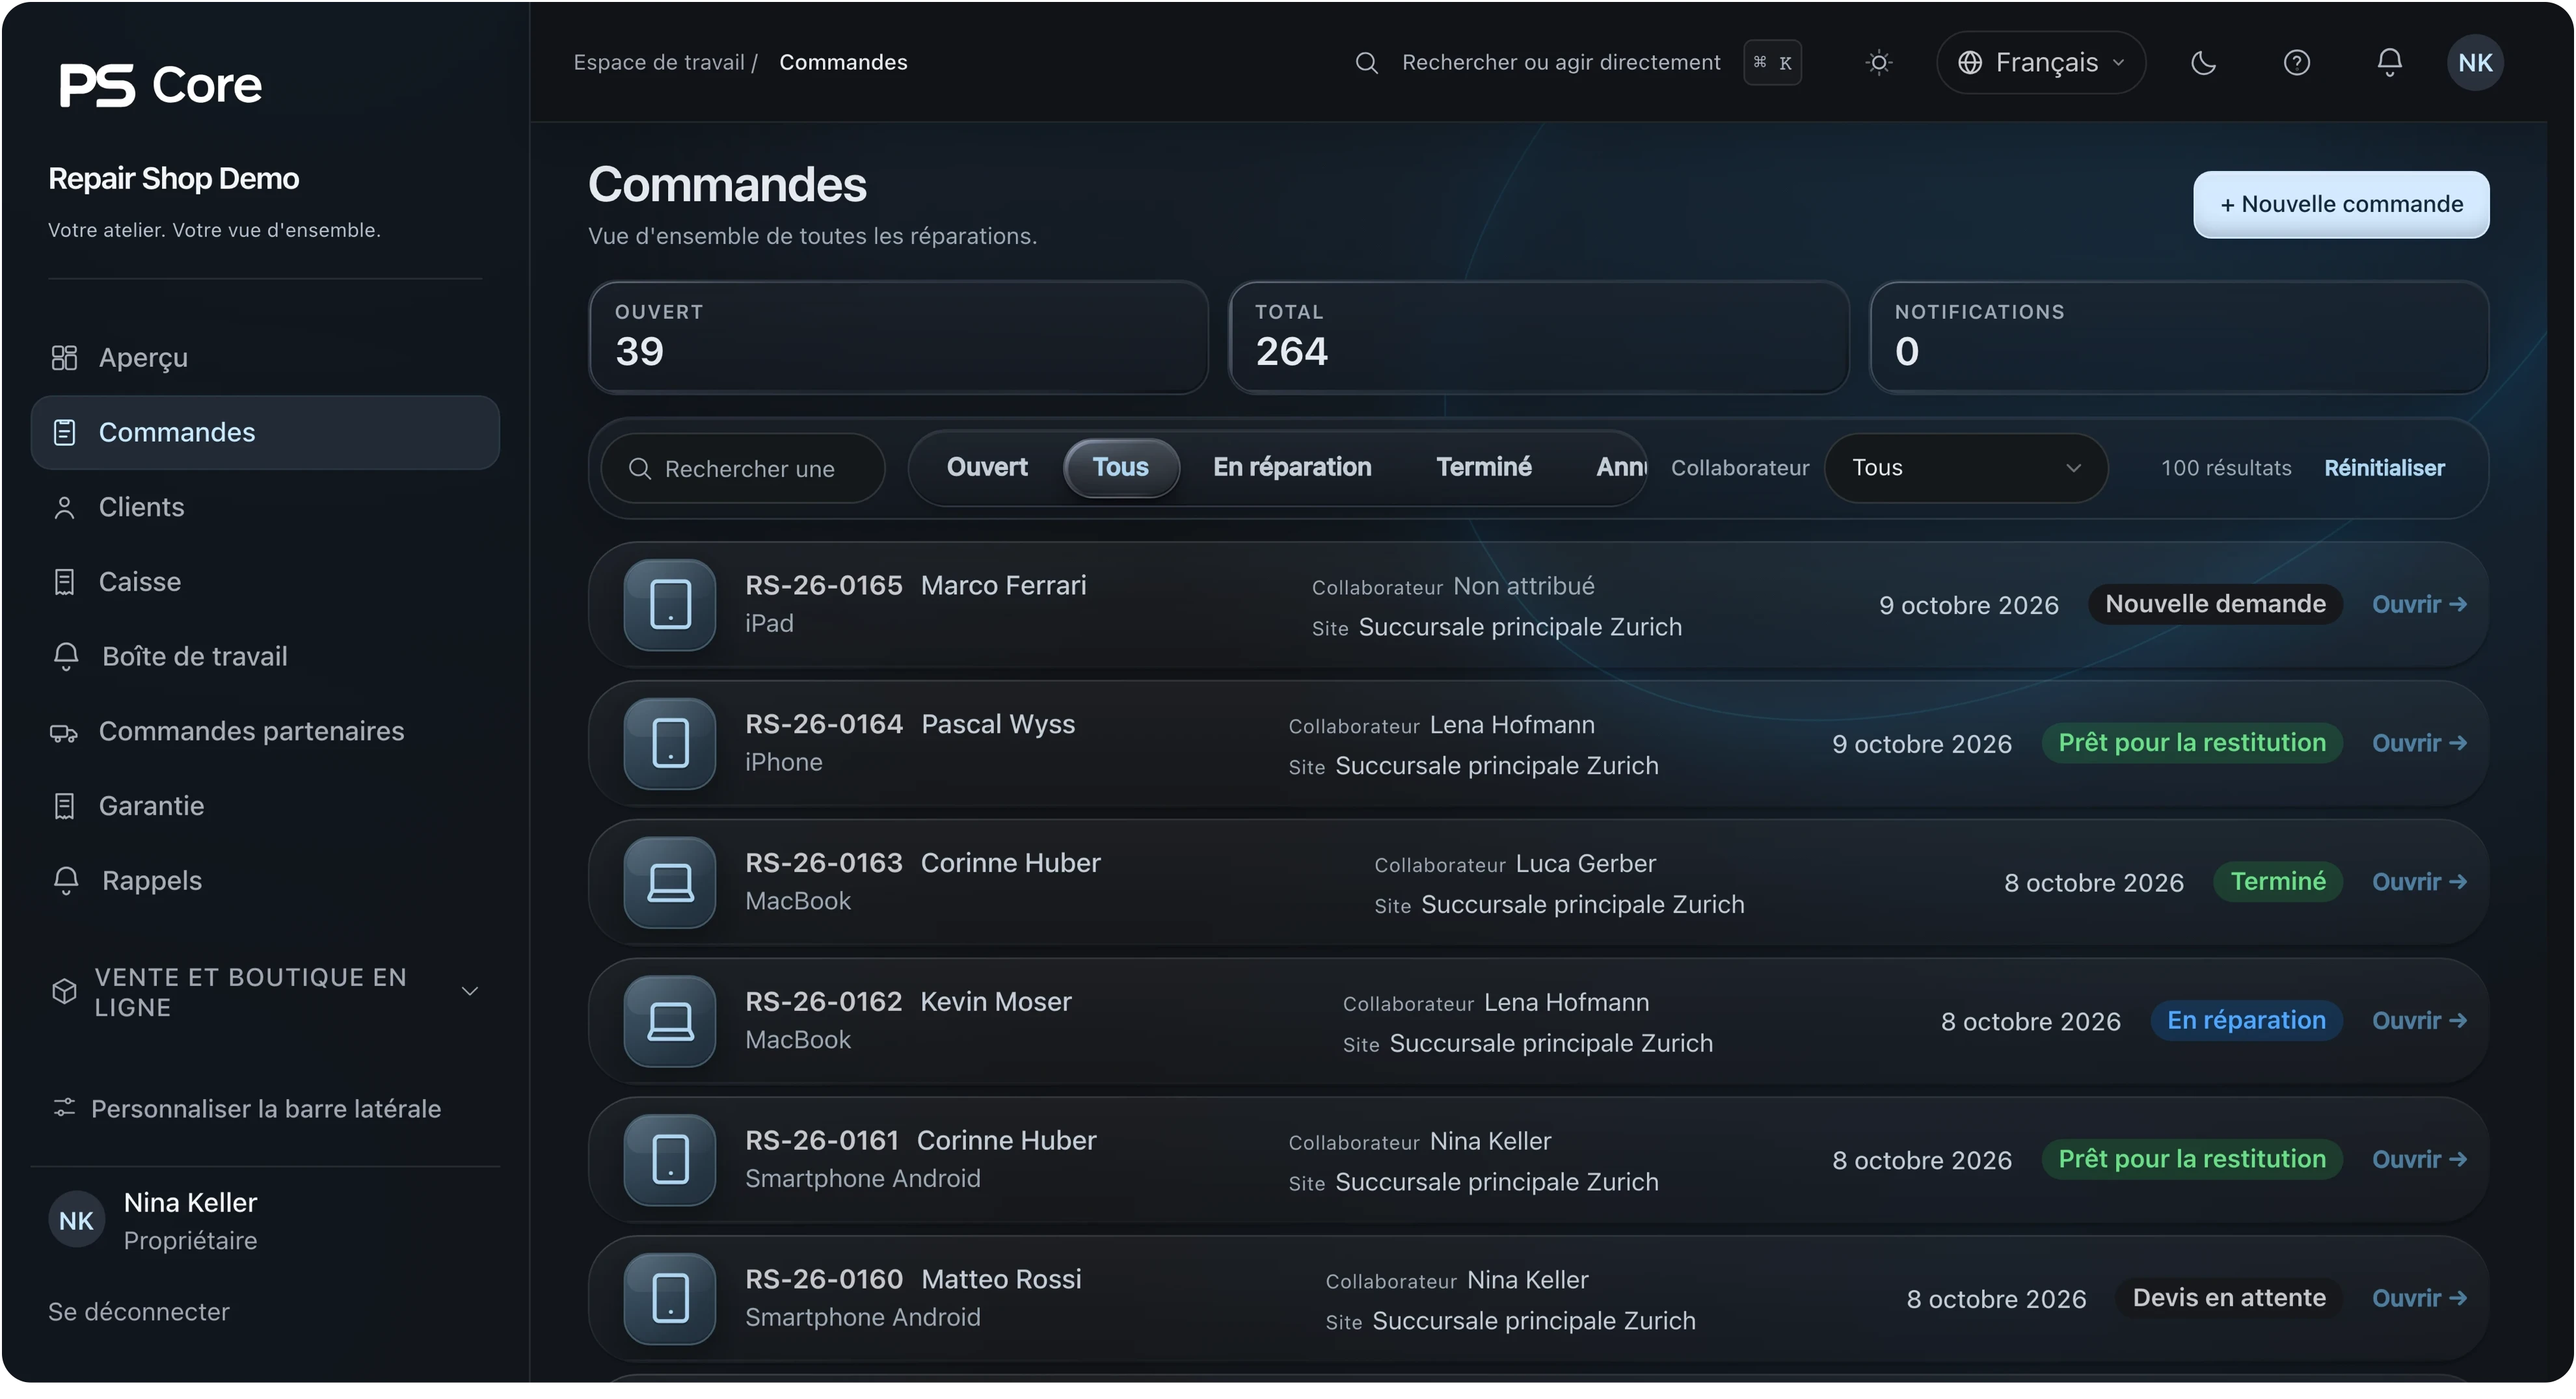The height and width of the screenshot is (1399, 2576).
Task: Click the PS Core logo
Action: pos(160,85)
